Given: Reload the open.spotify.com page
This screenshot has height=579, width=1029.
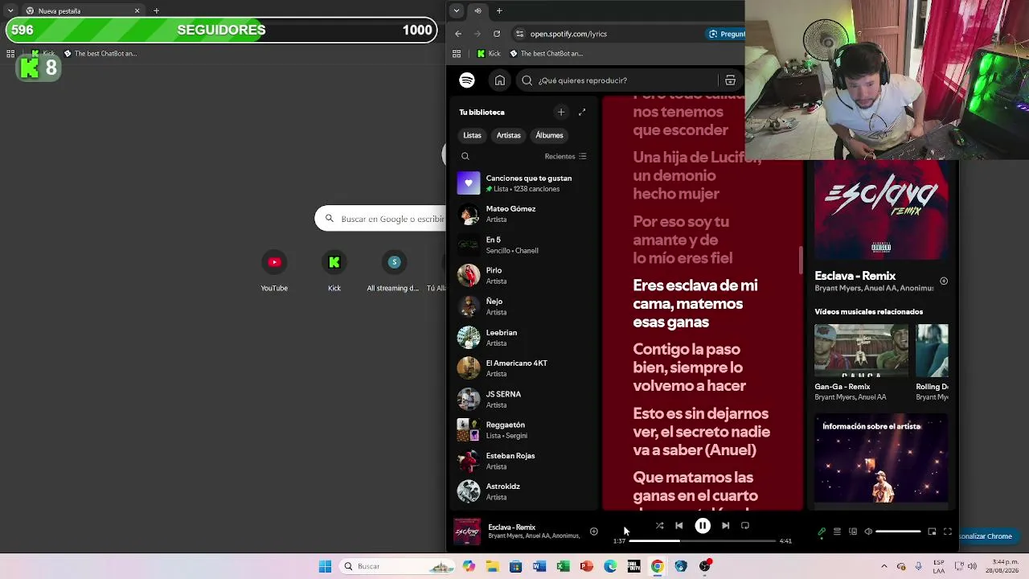Looking at the screenshot, I should click(497, 34).
